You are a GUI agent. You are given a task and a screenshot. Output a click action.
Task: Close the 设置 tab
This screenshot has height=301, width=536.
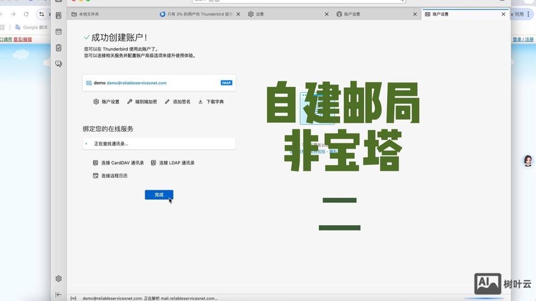point(326,14)
